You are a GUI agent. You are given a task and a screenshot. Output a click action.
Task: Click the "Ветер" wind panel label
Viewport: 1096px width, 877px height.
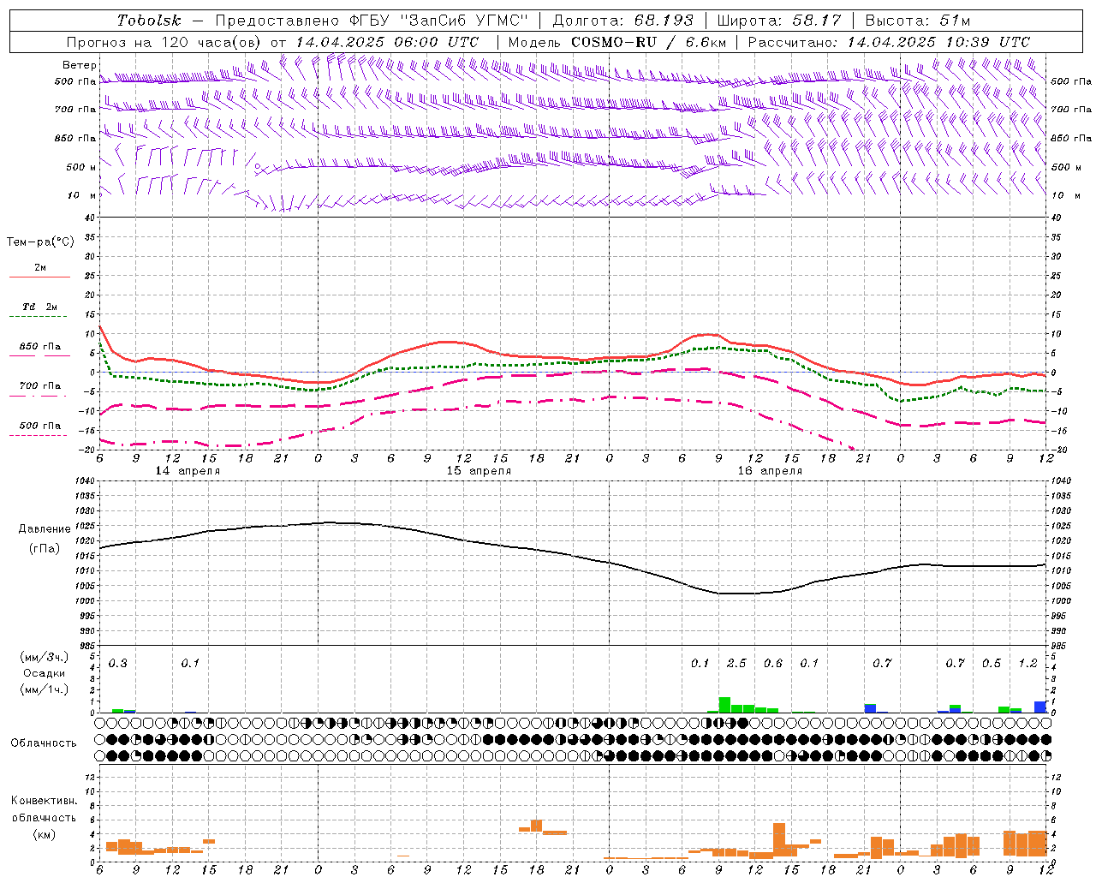click(x=79, y=65)
